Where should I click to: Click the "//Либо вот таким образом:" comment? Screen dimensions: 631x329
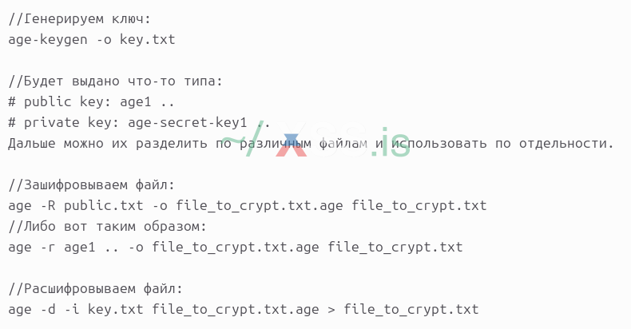(108, 226)
